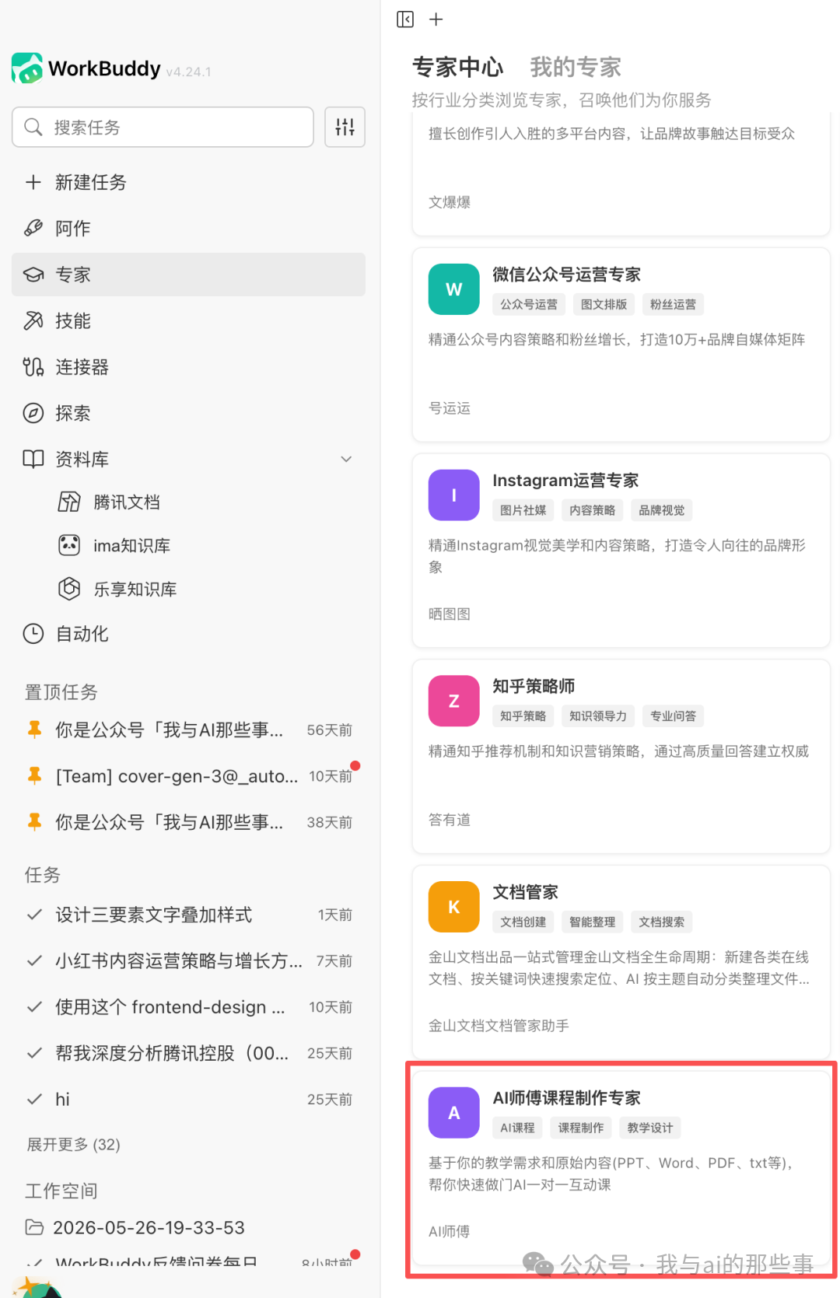Click the 粉丝运营 tag
Viewport: 840px width, 1298px height.
[x=674, y=304]
